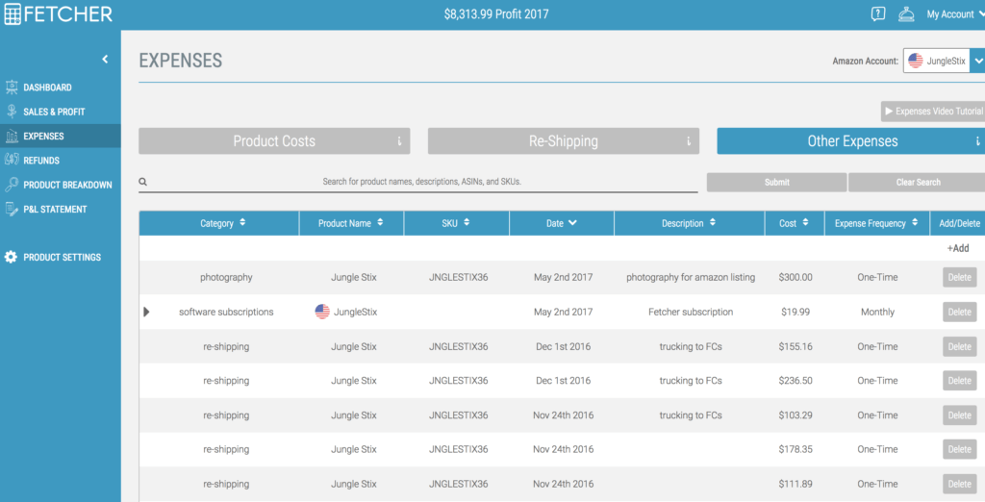Click 'photography for amazon listing' description
Viewport: 985px width, 502px height.
(x=691, y=277)
